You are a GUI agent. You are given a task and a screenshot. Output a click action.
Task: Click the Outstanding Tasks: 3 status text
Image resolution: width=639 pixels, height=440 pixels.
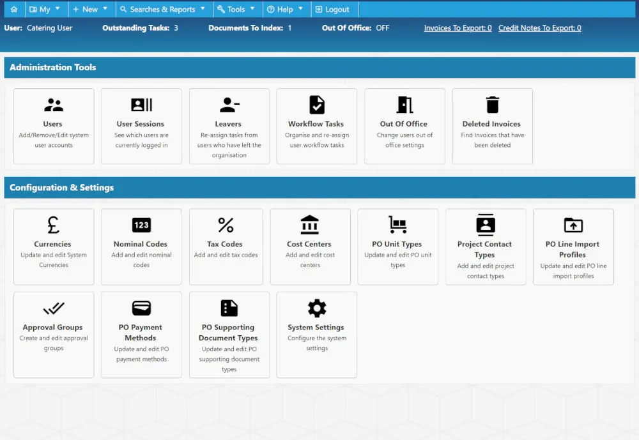pos(140,27)
